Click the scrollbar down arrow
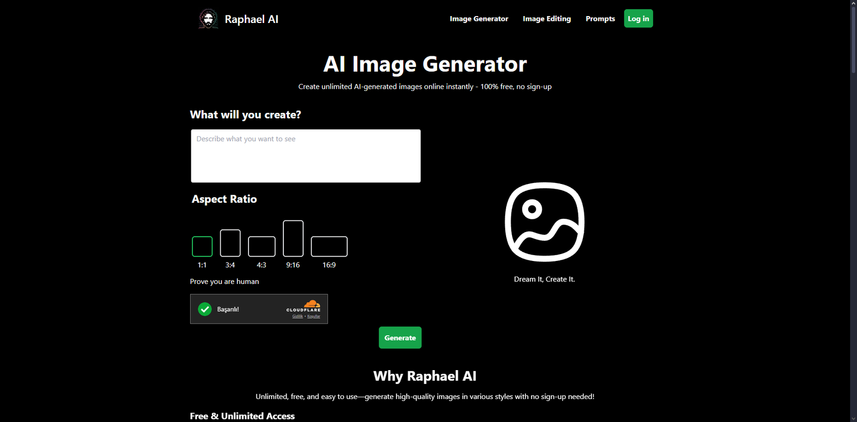The height and width of the screenshot is (422, 857). 854,418
